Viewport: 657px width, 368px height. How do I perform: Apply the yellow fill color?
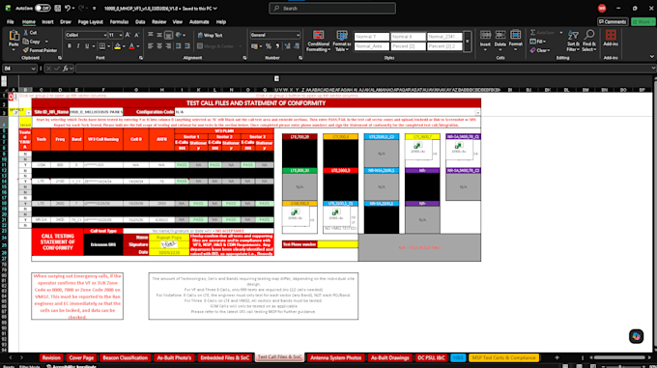click(118, 46)
